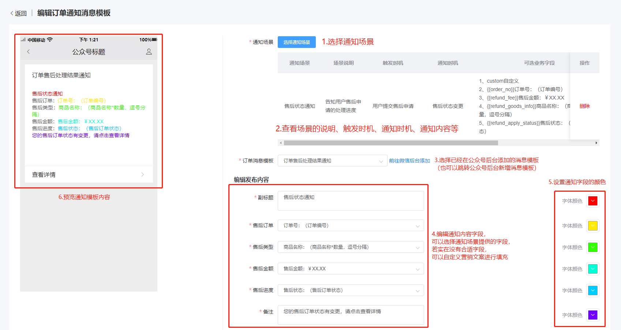The image size is (621, 330).
Task: Tap the phone preview back chevron
Action: coord(29,52)
